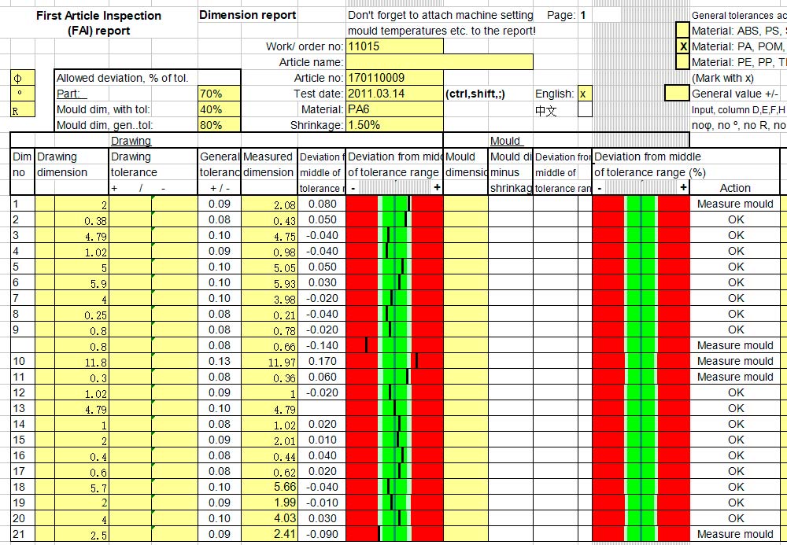
Task: Select deviation value 0.080 in row 1
Action: click(x=322, y=204)
